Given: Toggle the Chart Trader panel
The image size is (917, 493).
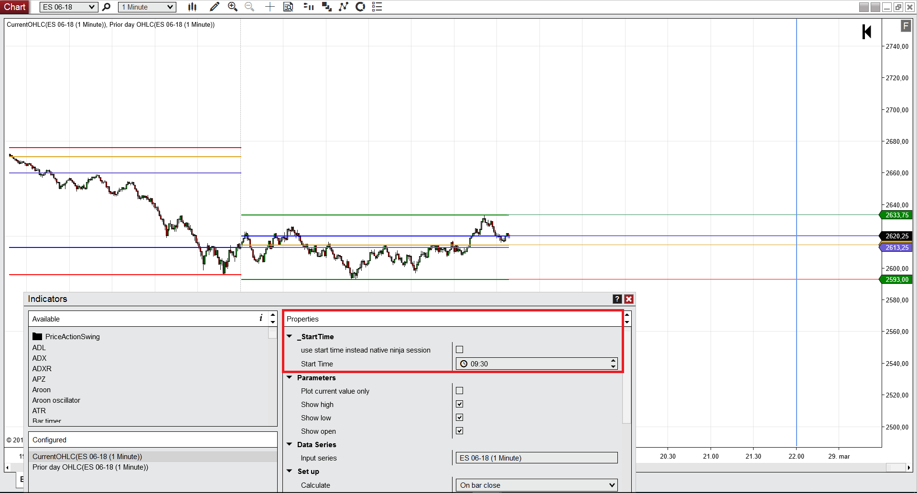Looking at the screenshot, I should pyautogui.click(x=309, y=7).
